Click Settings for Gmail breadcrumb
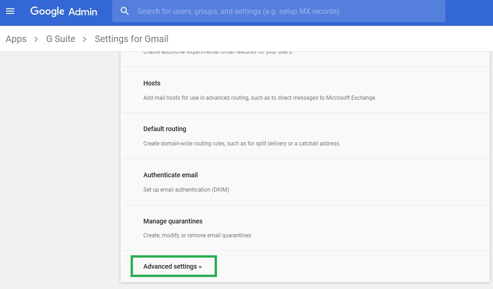The image size is (493, 289). click(x=132, y=39)
